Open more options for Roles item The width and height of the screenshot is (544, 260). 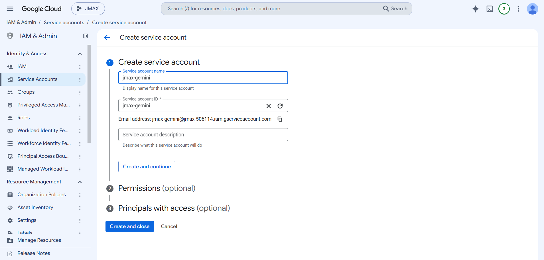(x=80, y=118)
